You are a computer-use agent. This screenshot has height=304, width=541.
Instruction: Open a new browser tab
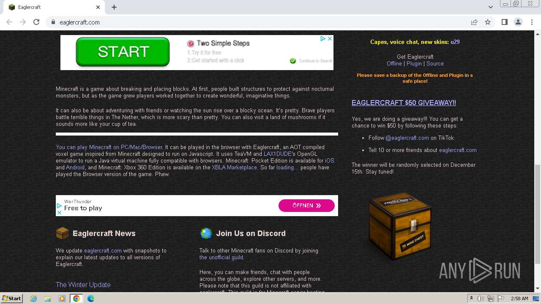point(114,7)
